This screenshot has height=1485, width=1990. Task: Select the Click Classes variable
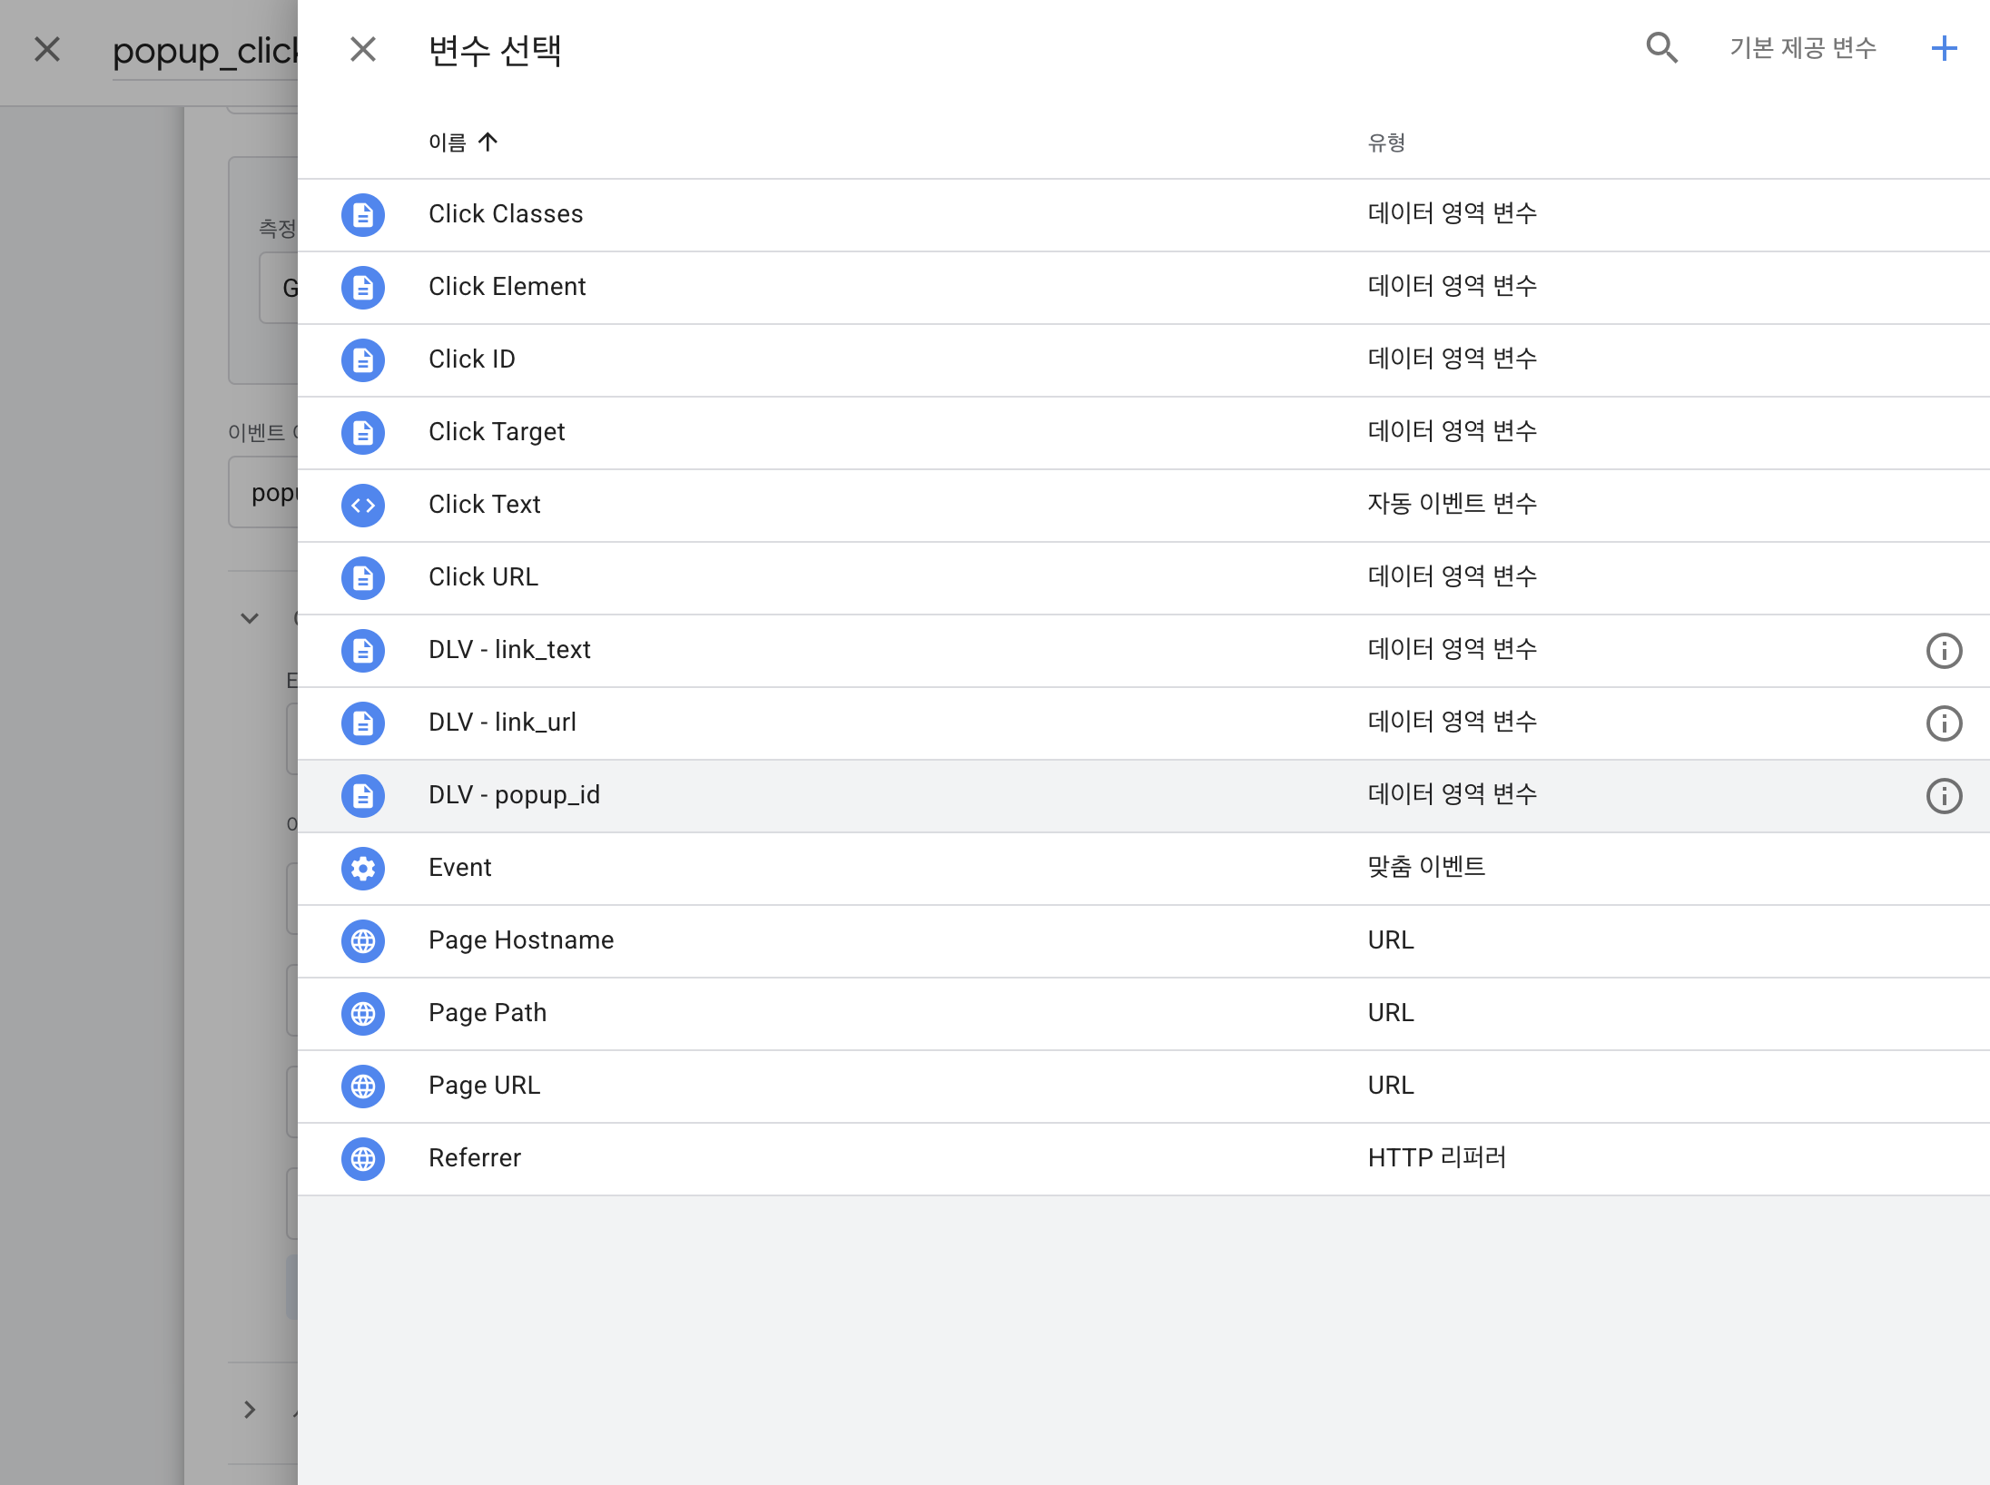click(506, 214)
